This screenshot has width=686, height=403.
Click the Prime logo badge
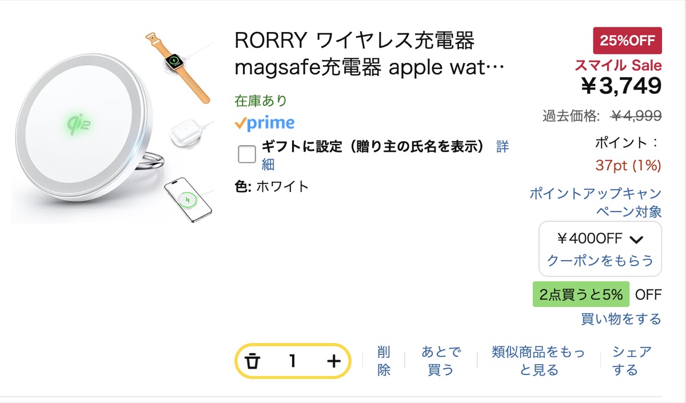265,123
